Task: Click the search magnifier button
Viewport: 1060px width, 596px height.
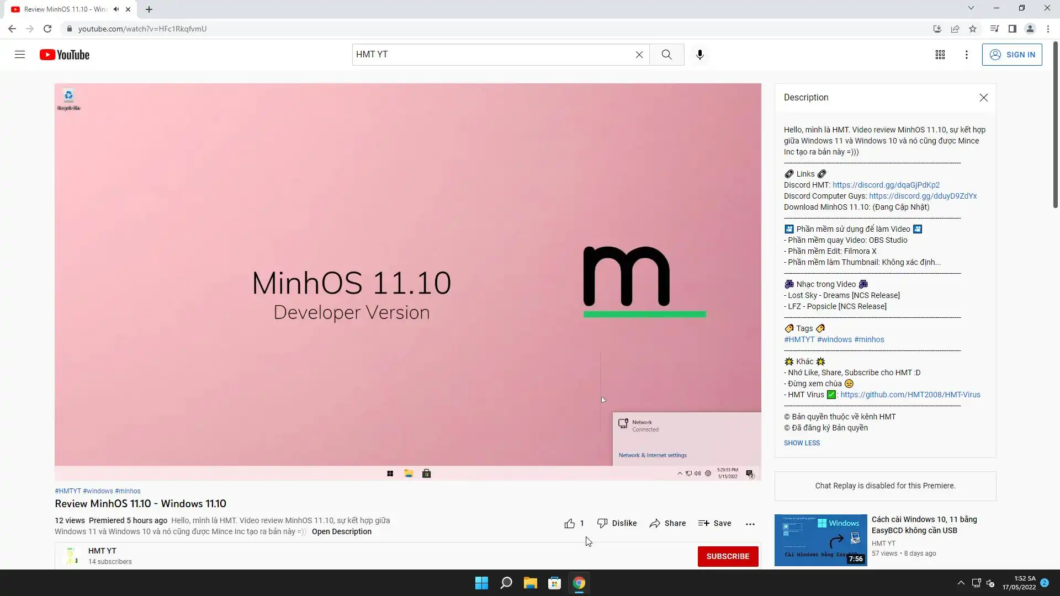Action: tap(666, 55)
